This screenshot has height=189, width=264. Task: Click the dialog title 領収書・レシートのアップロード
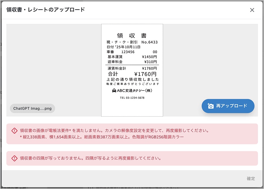click(x=46, y=10)
